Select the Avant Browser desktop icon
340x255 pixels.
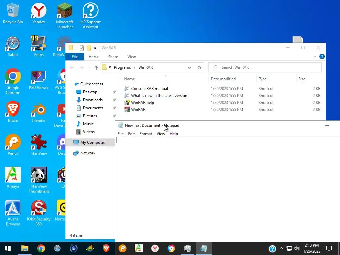(x=13, y=213)
